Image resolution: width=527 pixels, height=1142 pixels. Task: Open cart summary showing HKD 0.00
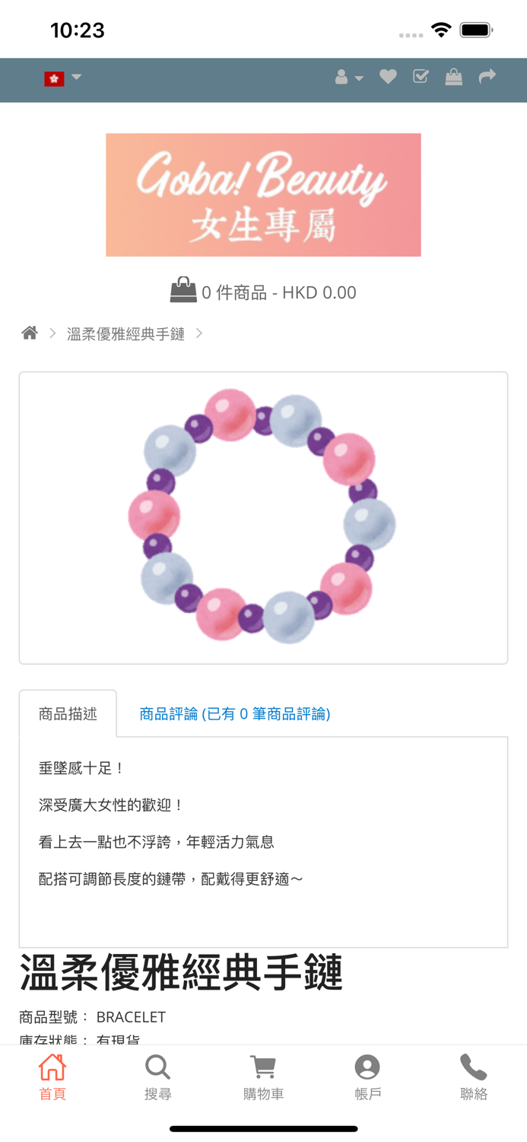pos(263,292)
